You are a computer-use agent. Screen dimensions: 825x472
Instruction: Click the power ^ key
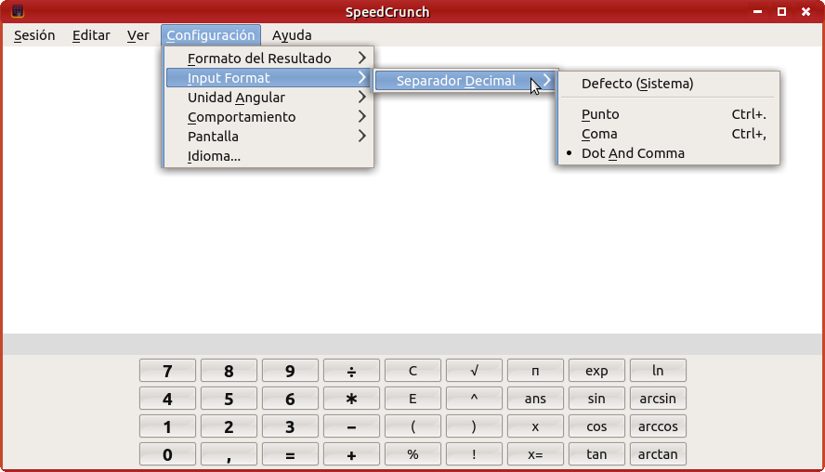pos(474,399)
